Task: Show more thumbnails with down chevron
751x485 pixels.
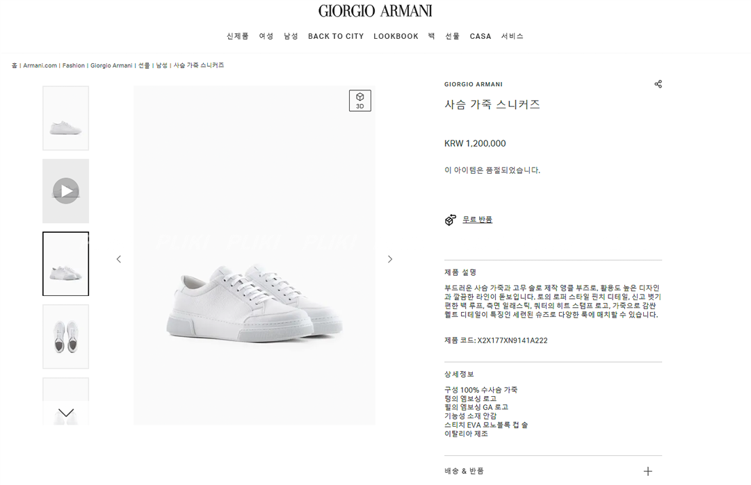Action: coord(66,413)
